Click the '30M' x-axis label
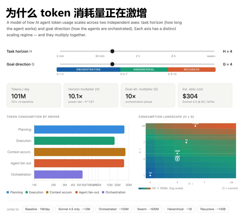Screen dimensions: 247x219 129,185
